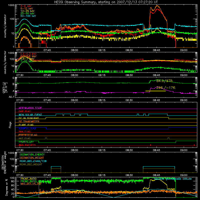Select the SC_TRANSMITTER flag label
The image size is (200, 200).
point(29,121)
